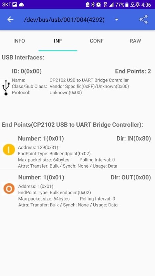Tap the USB trident interface icon
This screenshot has width=155, height=276.
(x=6, y=87)
